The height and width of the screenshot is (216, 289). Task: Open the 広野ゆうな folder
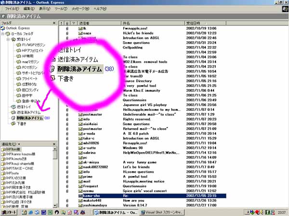[29, 84]
